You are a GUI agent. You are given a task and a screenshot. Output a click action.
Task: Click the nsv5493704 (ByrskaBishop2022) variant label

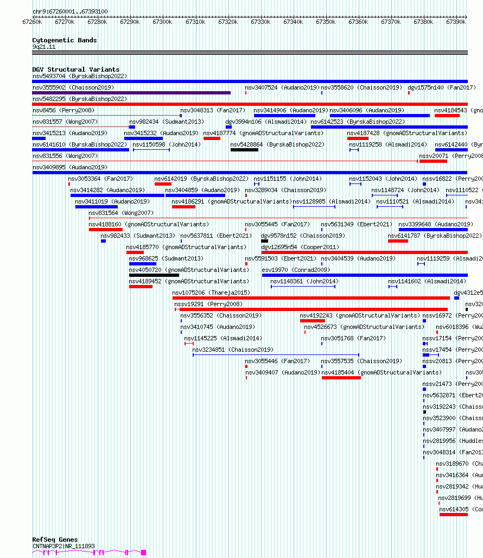[x=80, y=76]
